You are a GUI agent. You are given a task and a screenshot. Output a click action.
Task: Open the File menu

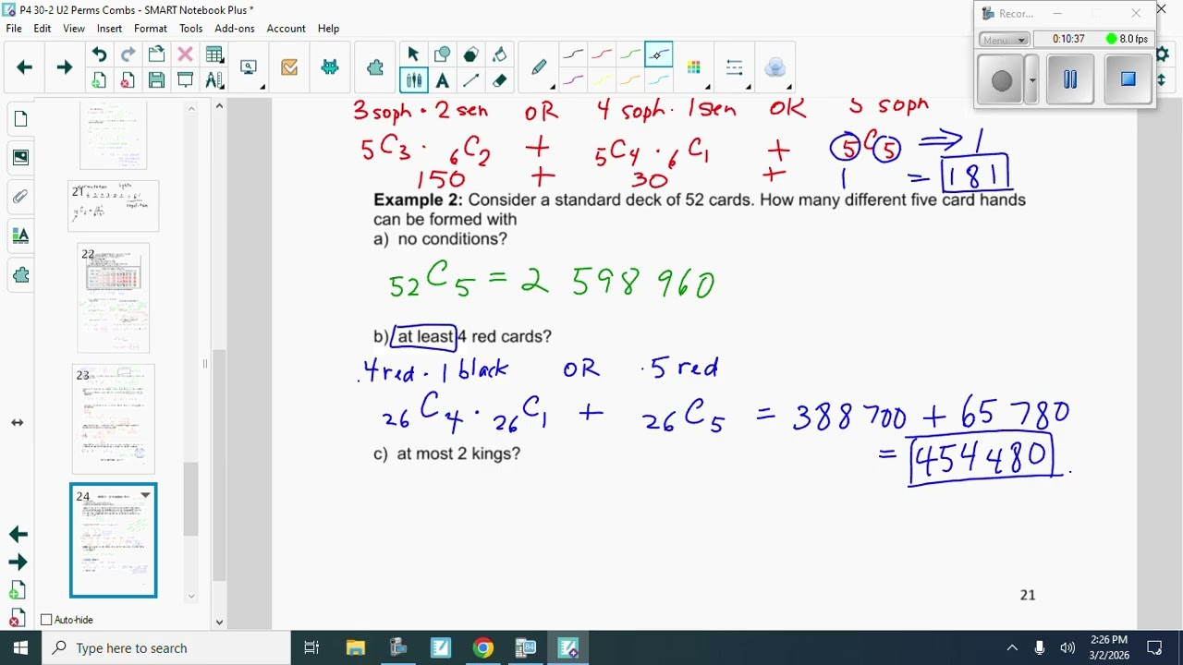pyautogui.click(x=14, y=29)
